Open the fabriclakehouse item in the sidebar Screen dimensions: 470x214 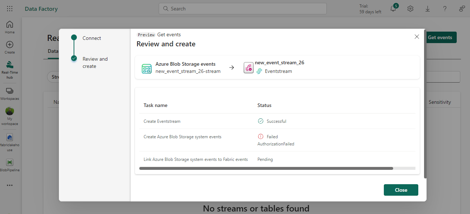tap(10, 143)
